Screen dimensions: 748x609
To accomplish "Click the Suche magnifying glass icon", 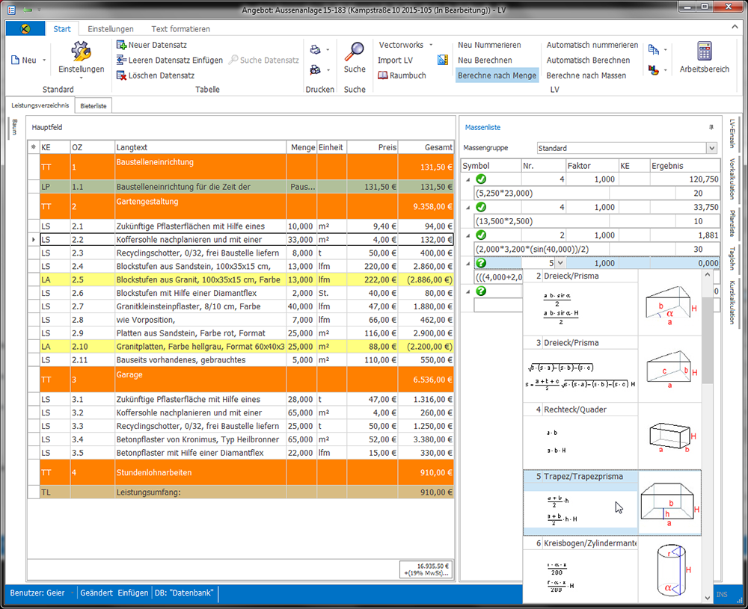I will point(355,51).
